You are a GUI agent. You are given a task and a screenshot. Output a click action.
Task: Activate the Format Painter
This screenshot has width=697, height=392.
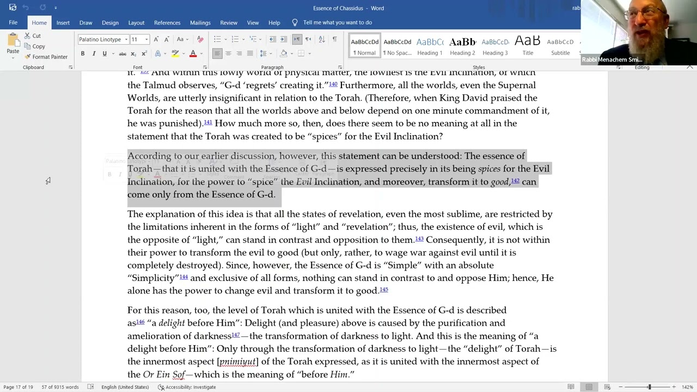[46, 57]
